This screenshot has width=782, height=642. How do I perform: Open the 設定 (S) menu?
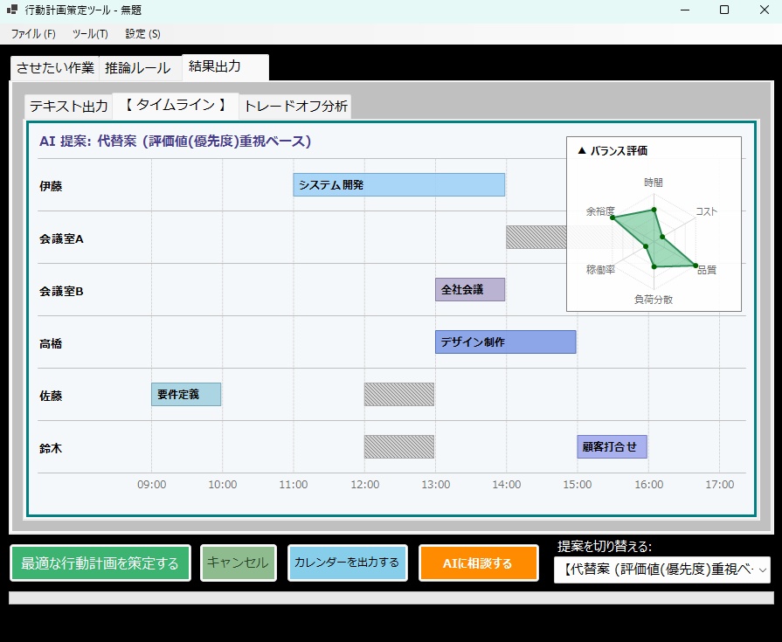142,34
